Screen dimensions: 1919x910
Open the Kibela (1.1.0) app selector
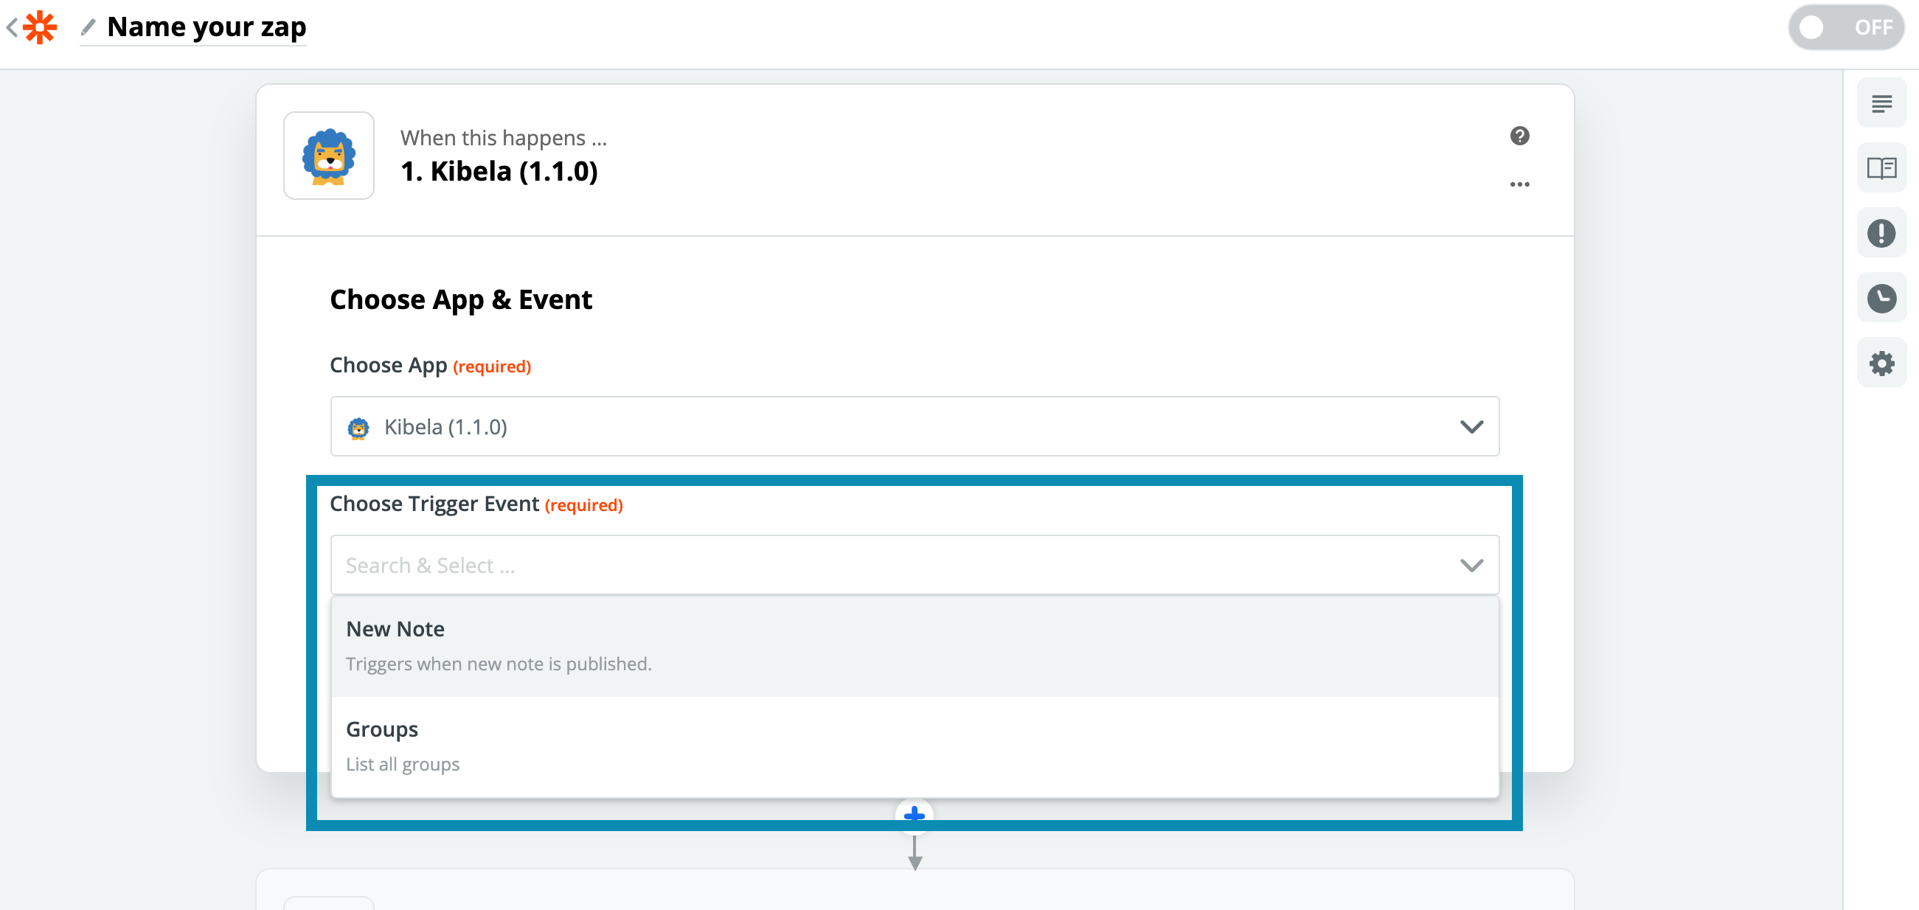894,427
